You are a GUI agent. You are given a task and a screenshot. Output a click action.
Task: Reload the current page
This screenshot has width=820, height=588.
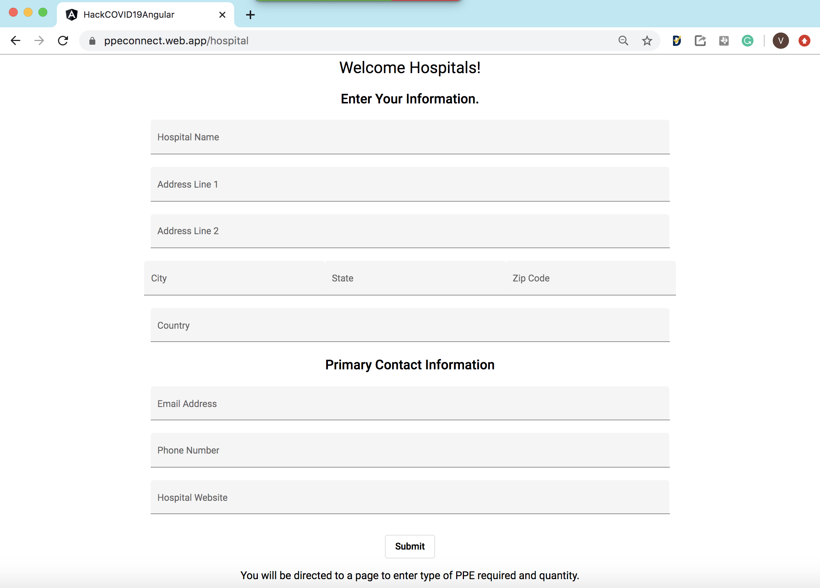coord(63,41)
